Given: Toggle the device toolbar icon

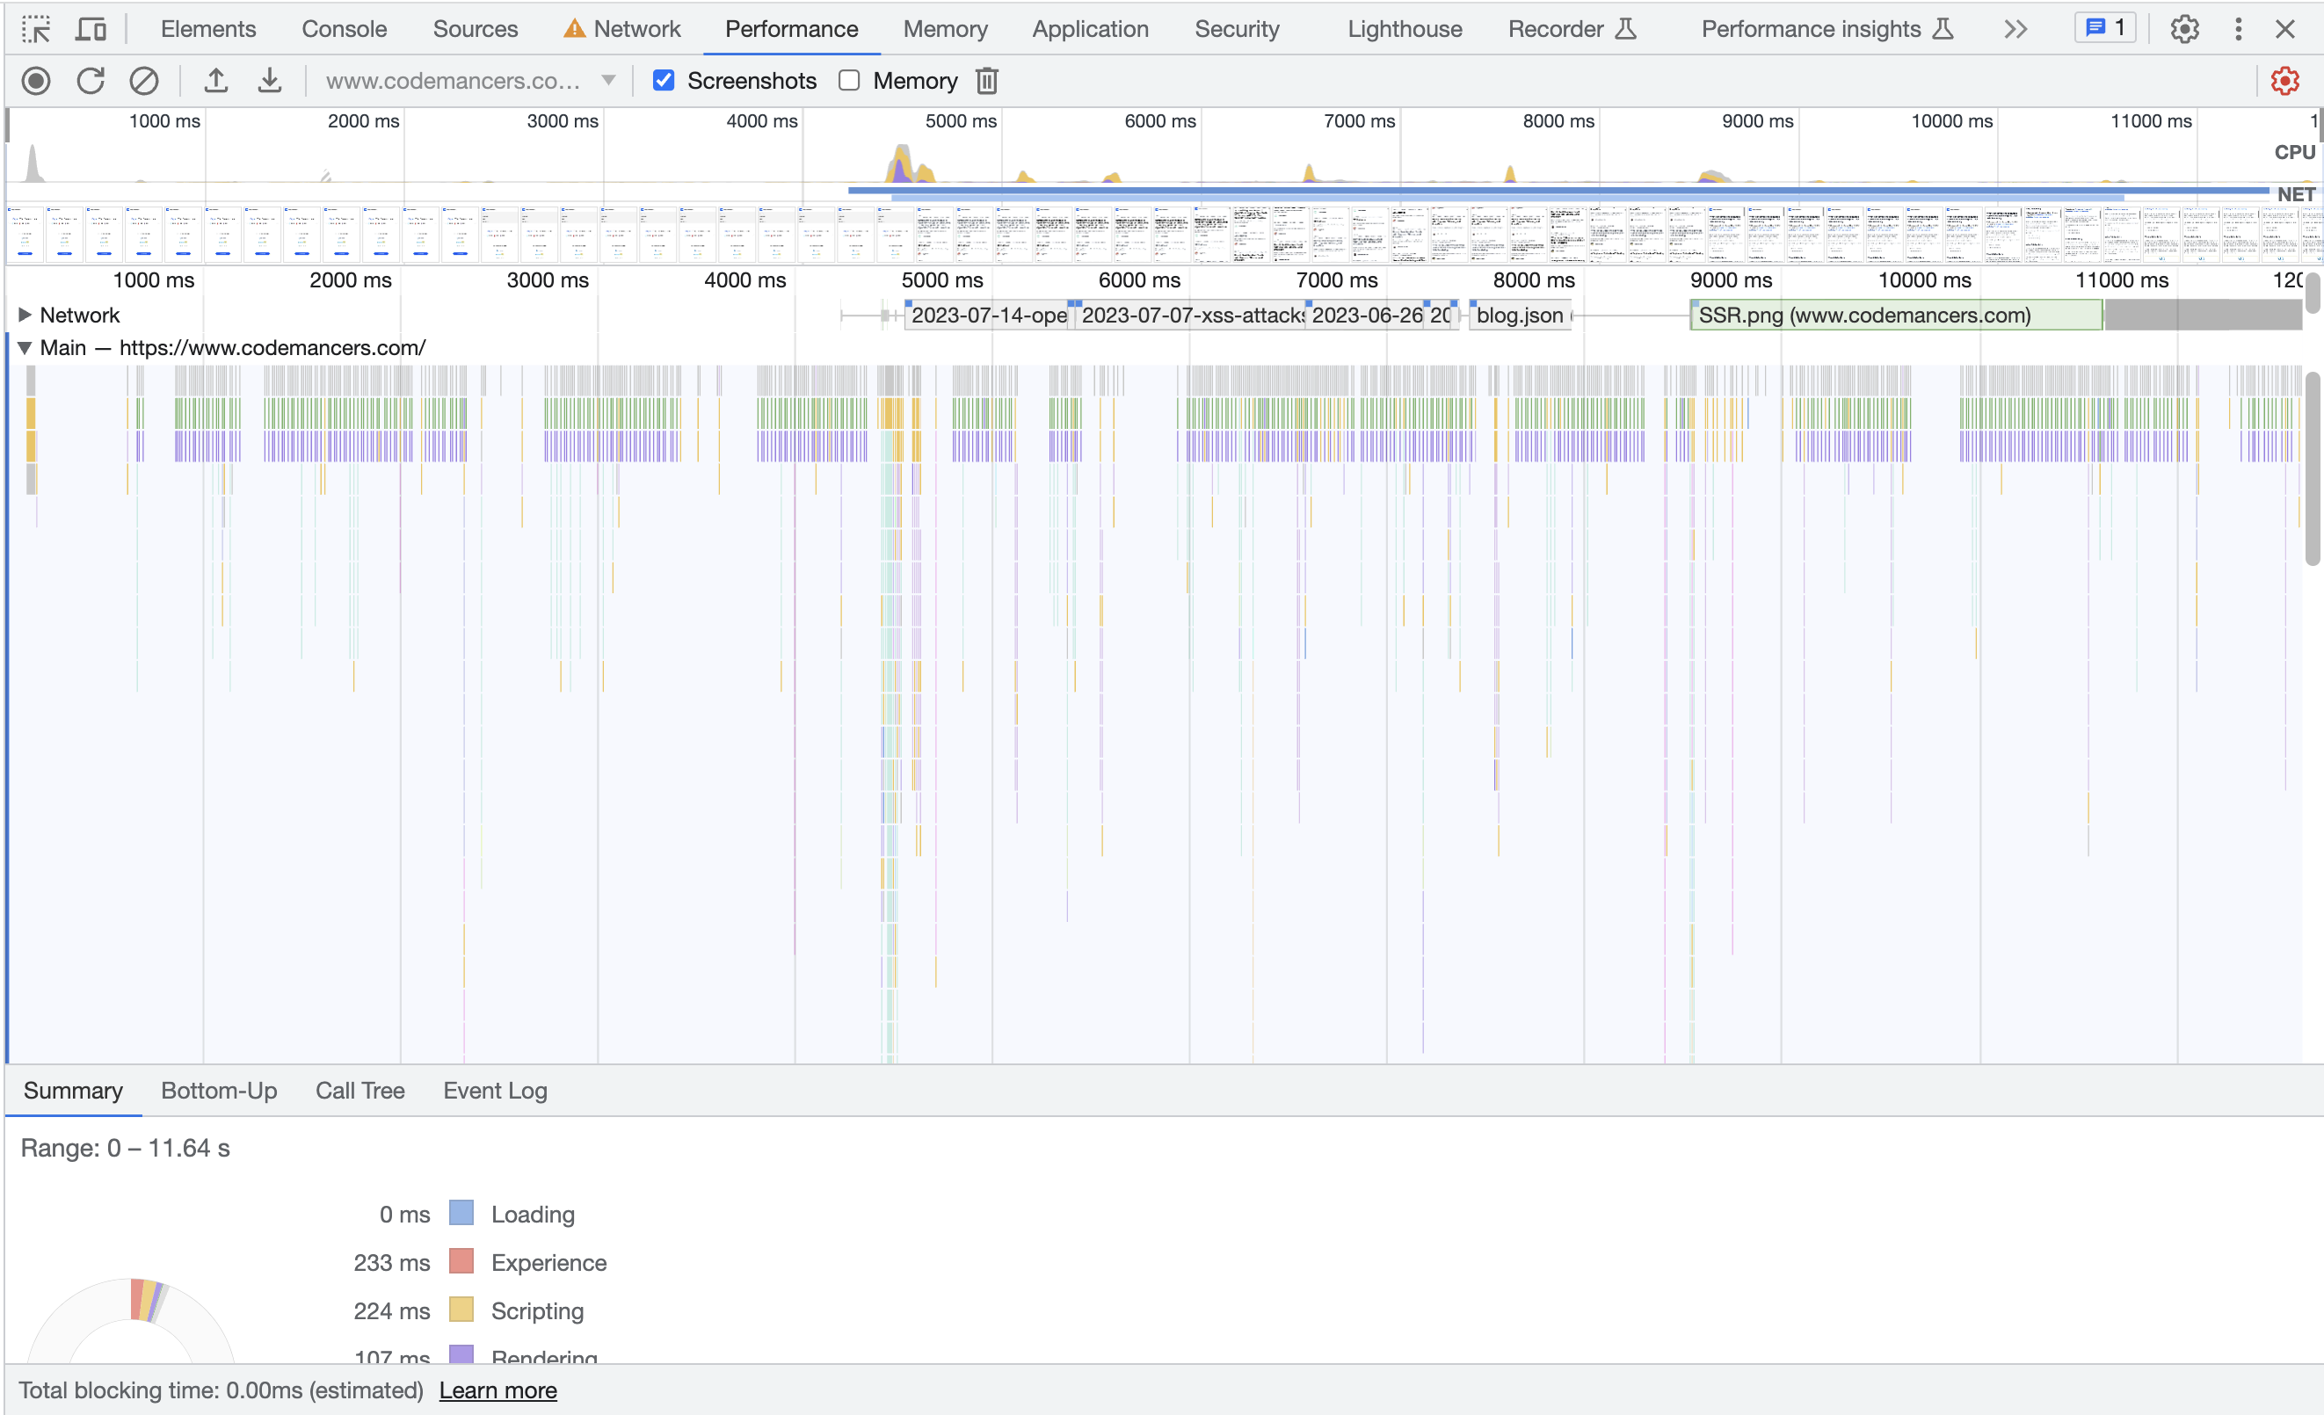Looking at the screenshot, I should click(91, 29).
